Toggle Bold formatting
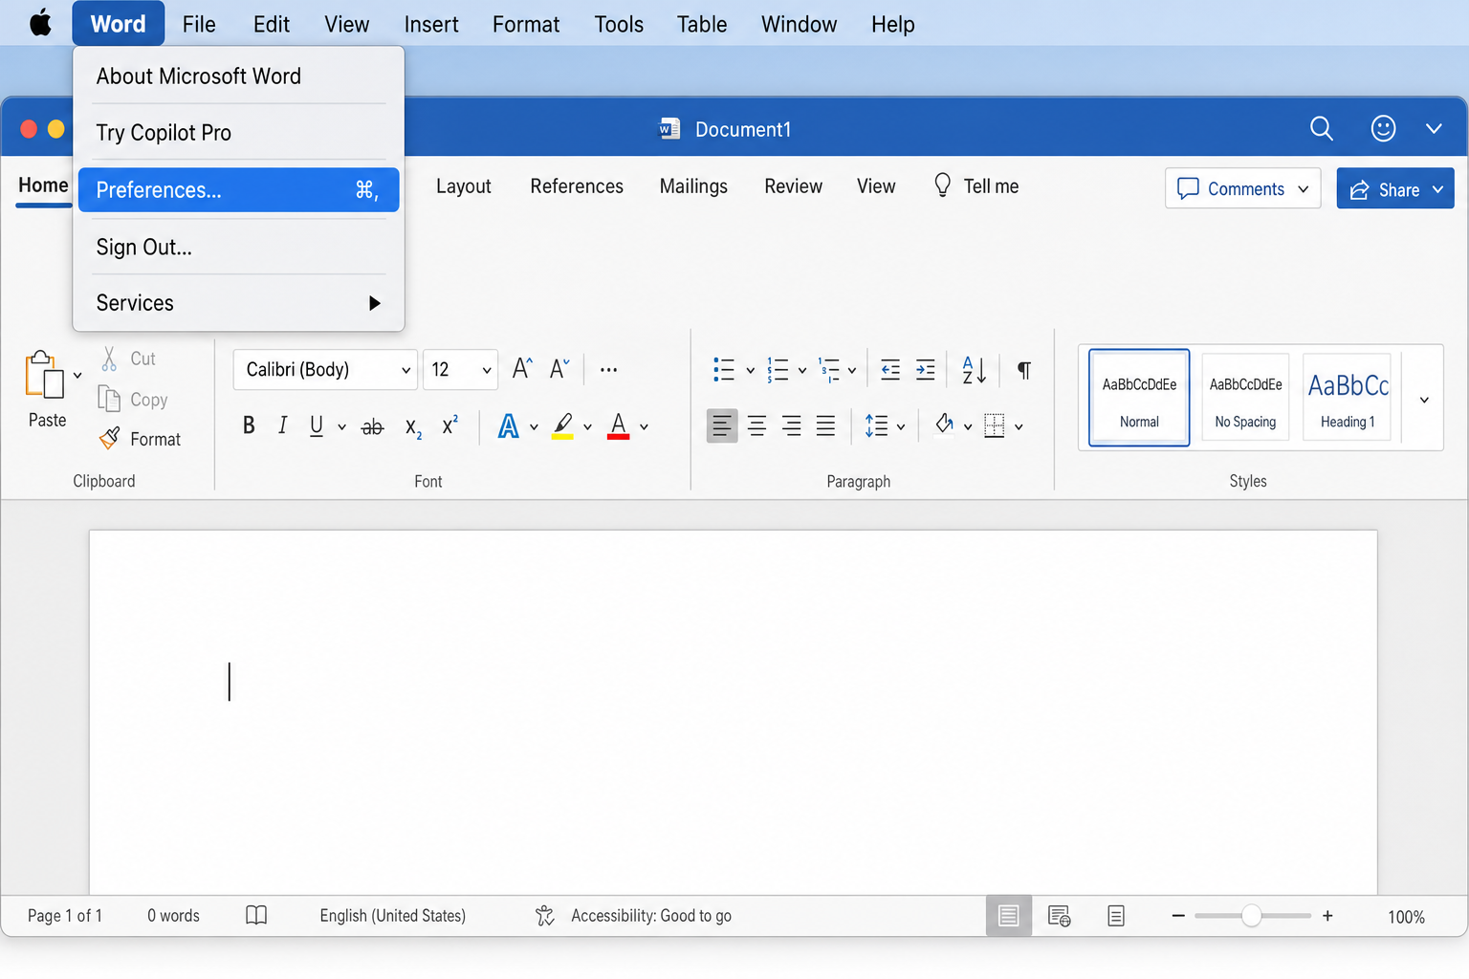This screenshot has height=979, width=1469. [x=249, y=425]
